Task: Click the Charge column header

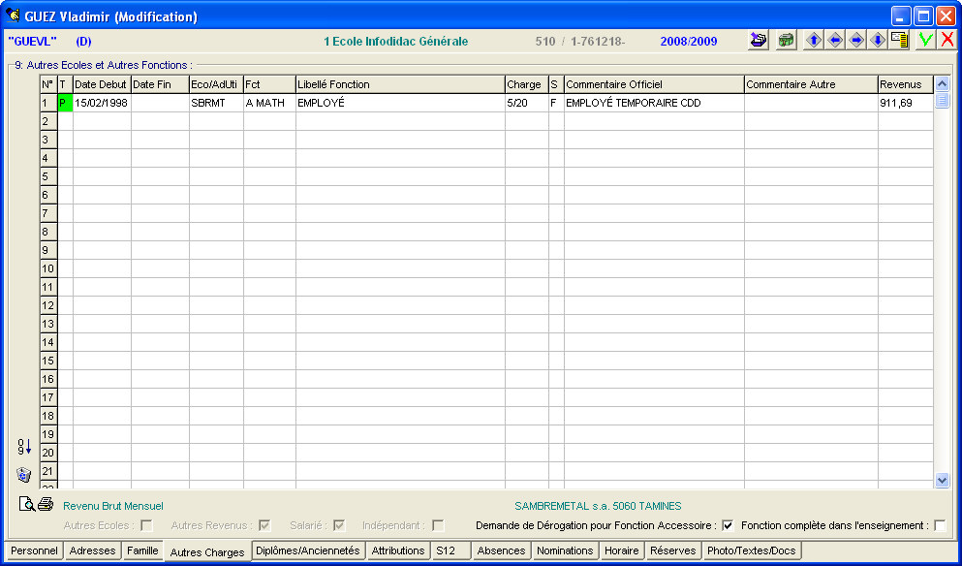Action: (x=526, y=84)
